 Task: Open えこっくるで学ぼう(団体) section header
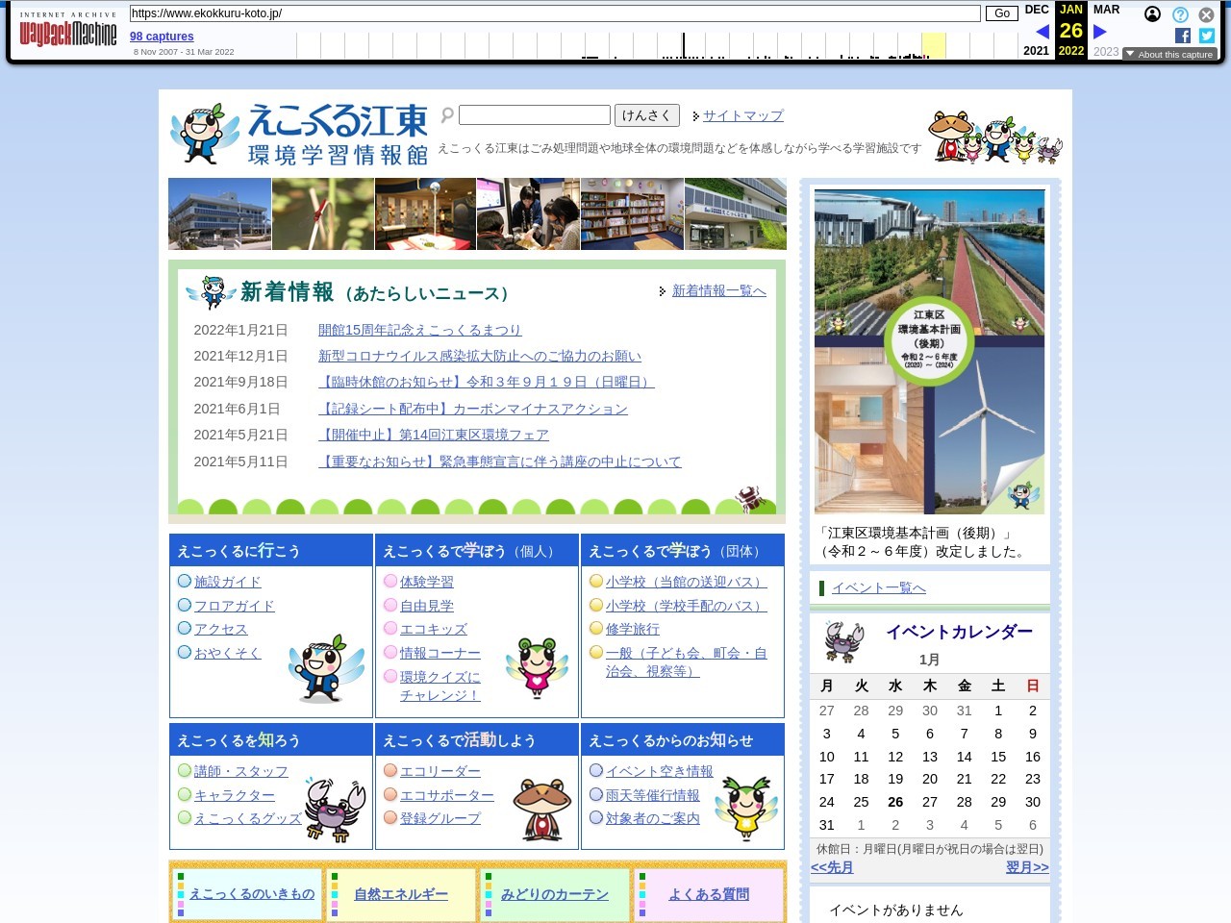(683, 550)
